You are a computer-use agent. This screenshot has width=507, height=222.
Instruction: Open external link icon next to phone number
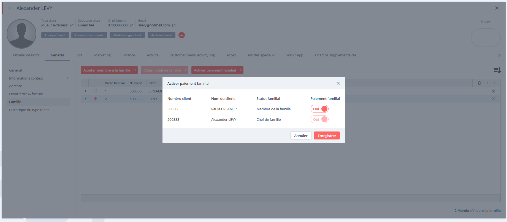[132, 25]
